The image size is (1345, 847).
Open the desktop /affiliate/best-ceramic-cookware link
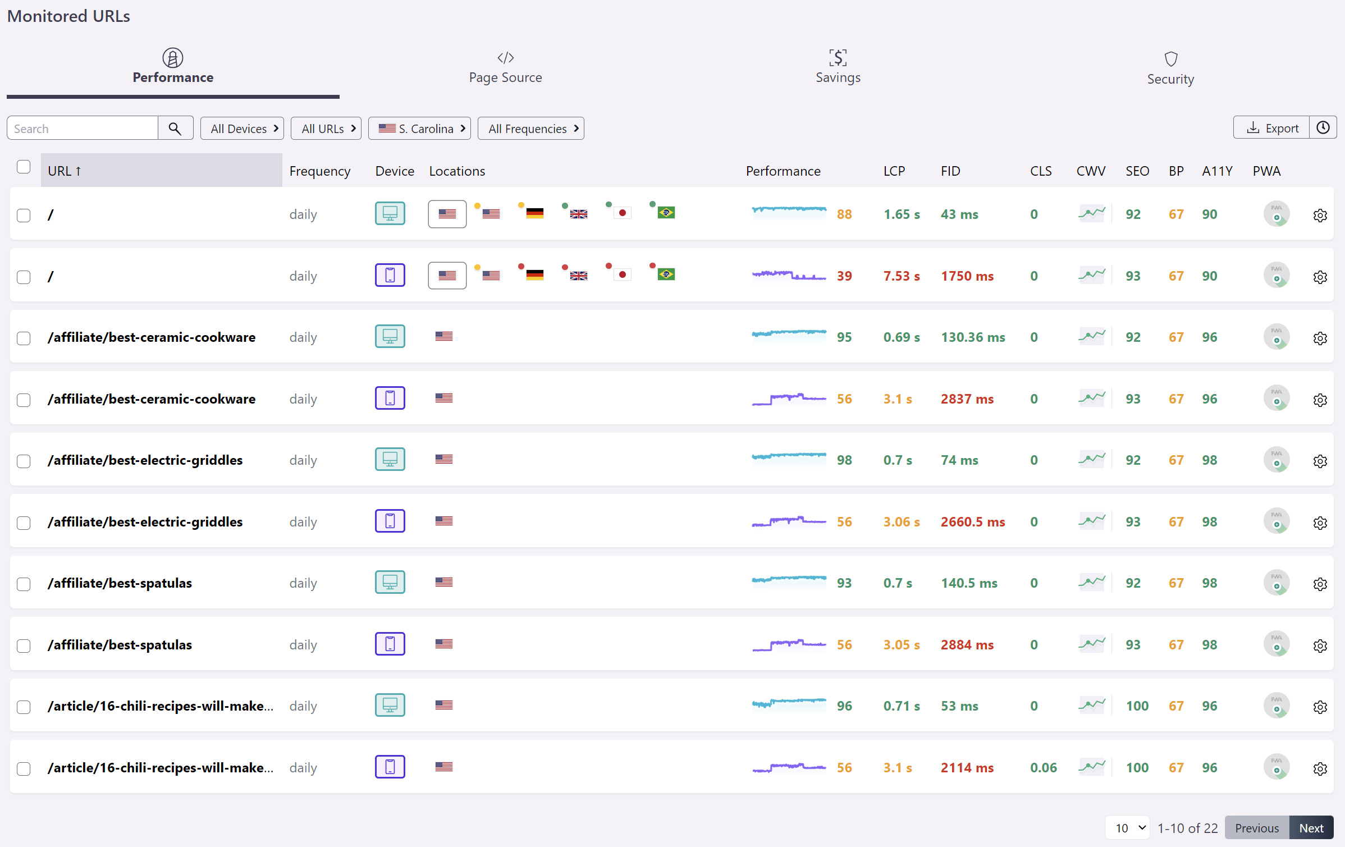tap(152, 337)
